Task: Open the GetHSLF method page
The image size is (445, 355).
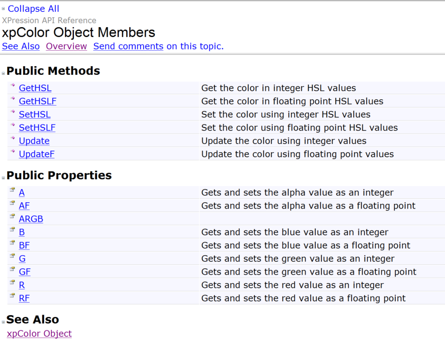Action: [x=37, y=101]
